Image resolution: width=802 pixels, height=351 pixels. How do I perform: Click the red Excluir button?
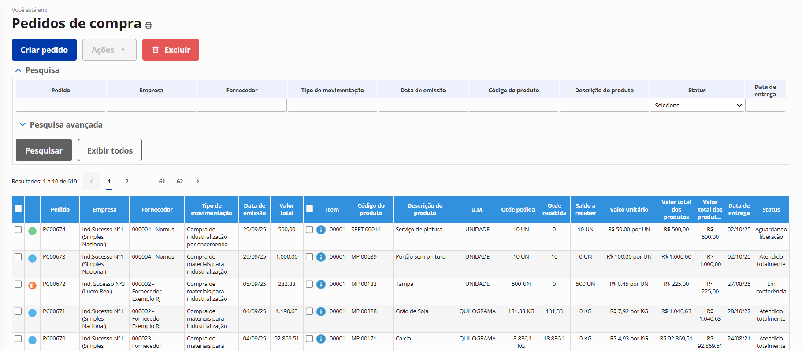coord(171,50)
